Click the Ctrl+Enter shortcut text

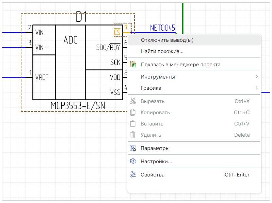(237, 174)
